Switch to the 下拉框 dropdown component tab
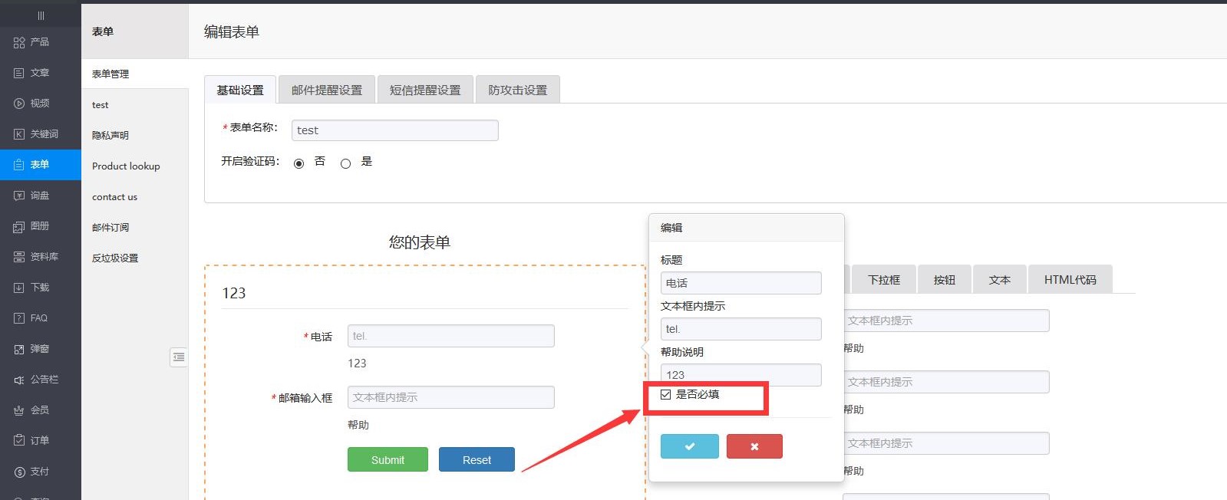The image size is (1227, 500). point(883,280)
